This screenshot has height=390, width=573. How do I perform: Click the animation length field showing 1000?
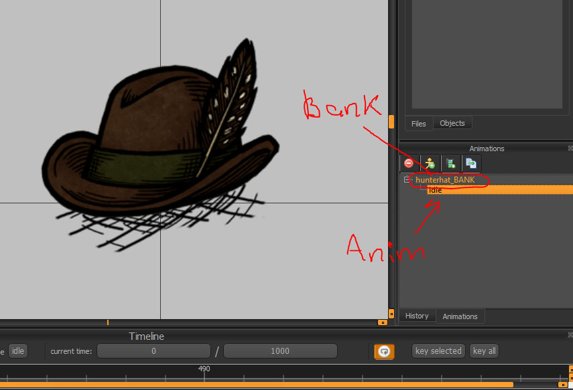280,351
